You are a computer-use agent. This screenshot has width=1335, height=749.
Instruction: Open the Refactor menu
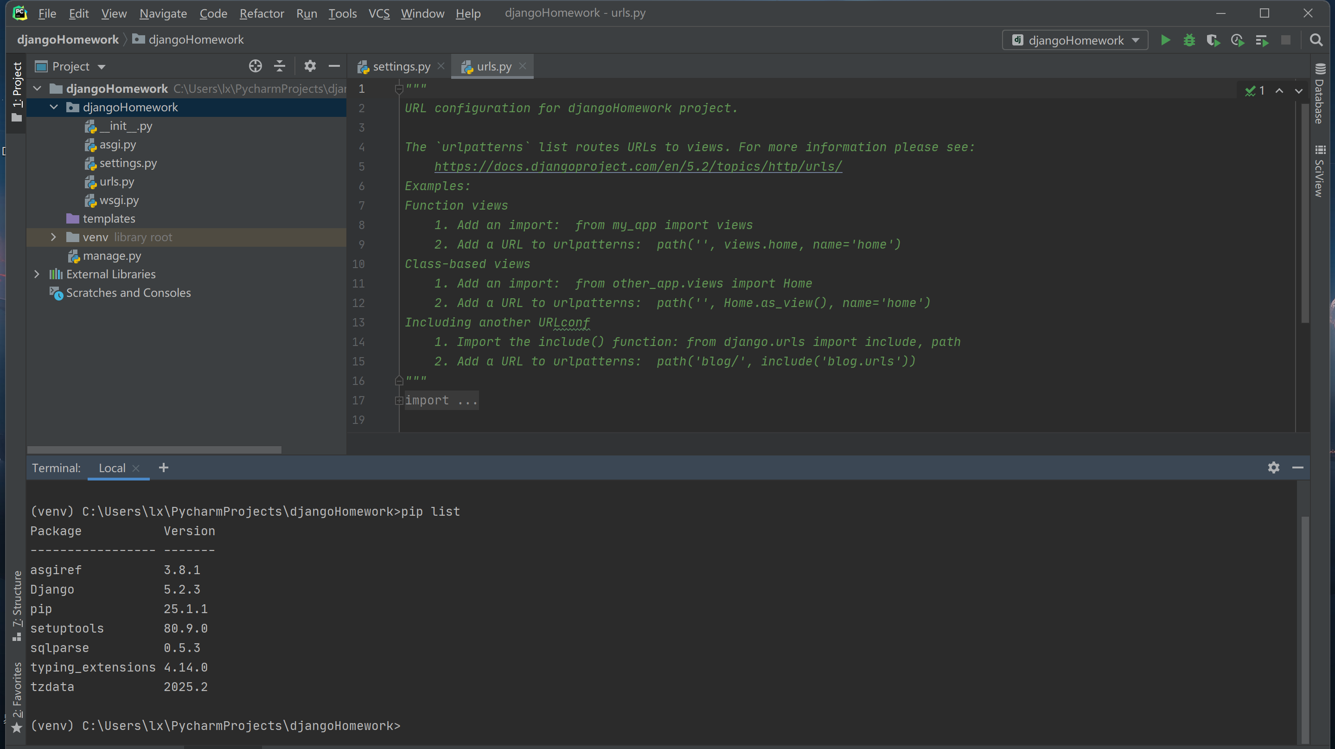[262, 13]
